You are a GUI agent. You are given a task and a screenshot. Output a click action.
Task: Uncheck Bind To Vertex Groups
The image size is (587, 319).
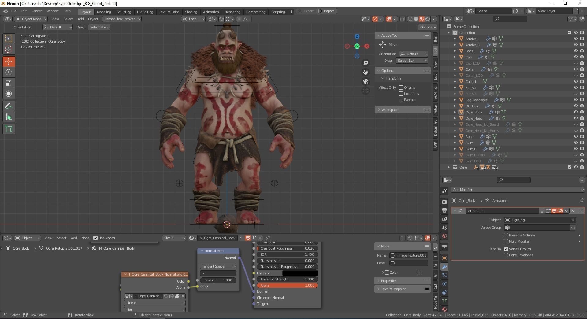pyautogui.click(x=506, y=249)
